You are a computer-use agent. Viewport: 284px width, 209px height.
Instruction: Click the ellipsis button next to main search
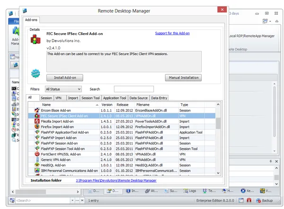click(77, 200)
